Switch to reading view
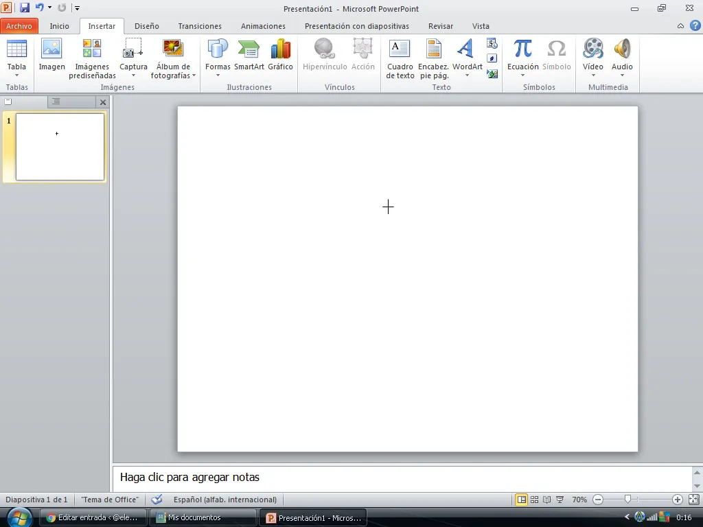The height and width of the screenshot is (527, 703). click(547, 500)
